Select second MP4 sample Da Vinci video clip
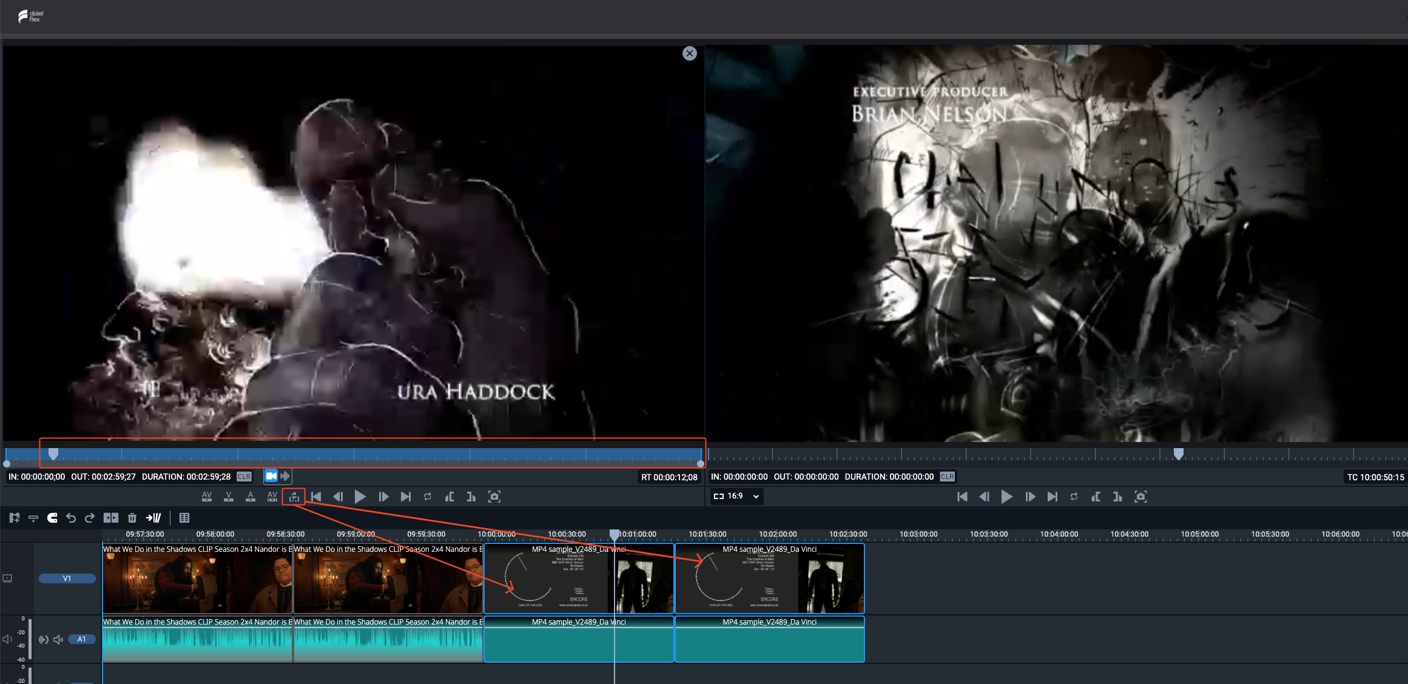 click(x=770, y=578)
